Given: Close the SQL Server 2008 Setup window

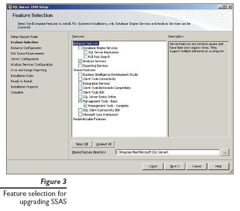Looking at the screenshot, I should click(x=230, y=7).
